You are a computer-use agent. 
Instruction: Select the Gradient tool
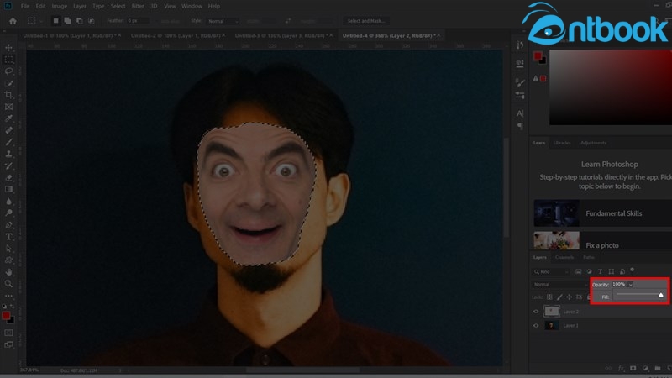(x=8, y=189)
